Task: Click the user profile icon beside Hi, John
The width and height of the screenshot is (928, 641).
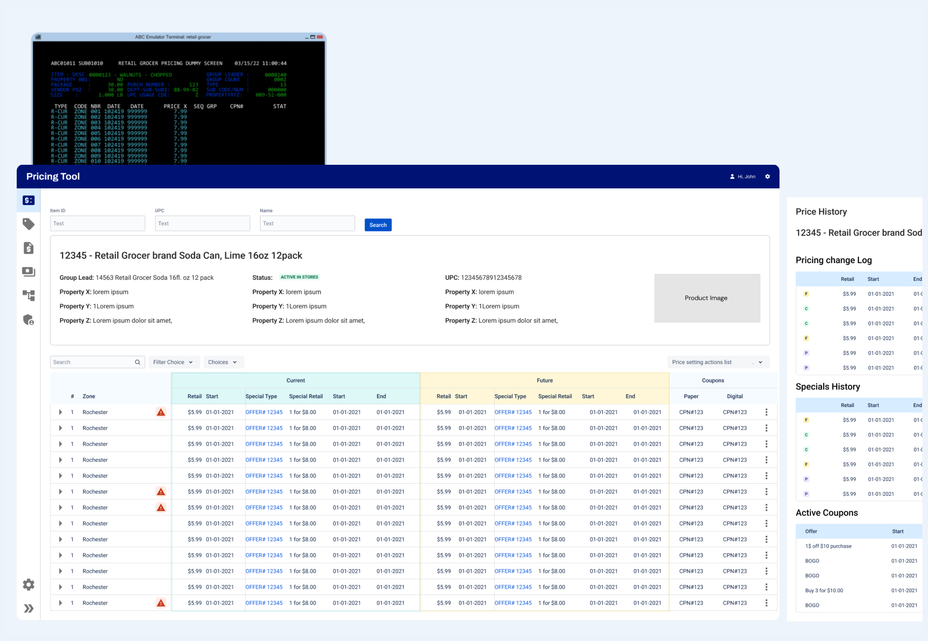Action: 732,176
